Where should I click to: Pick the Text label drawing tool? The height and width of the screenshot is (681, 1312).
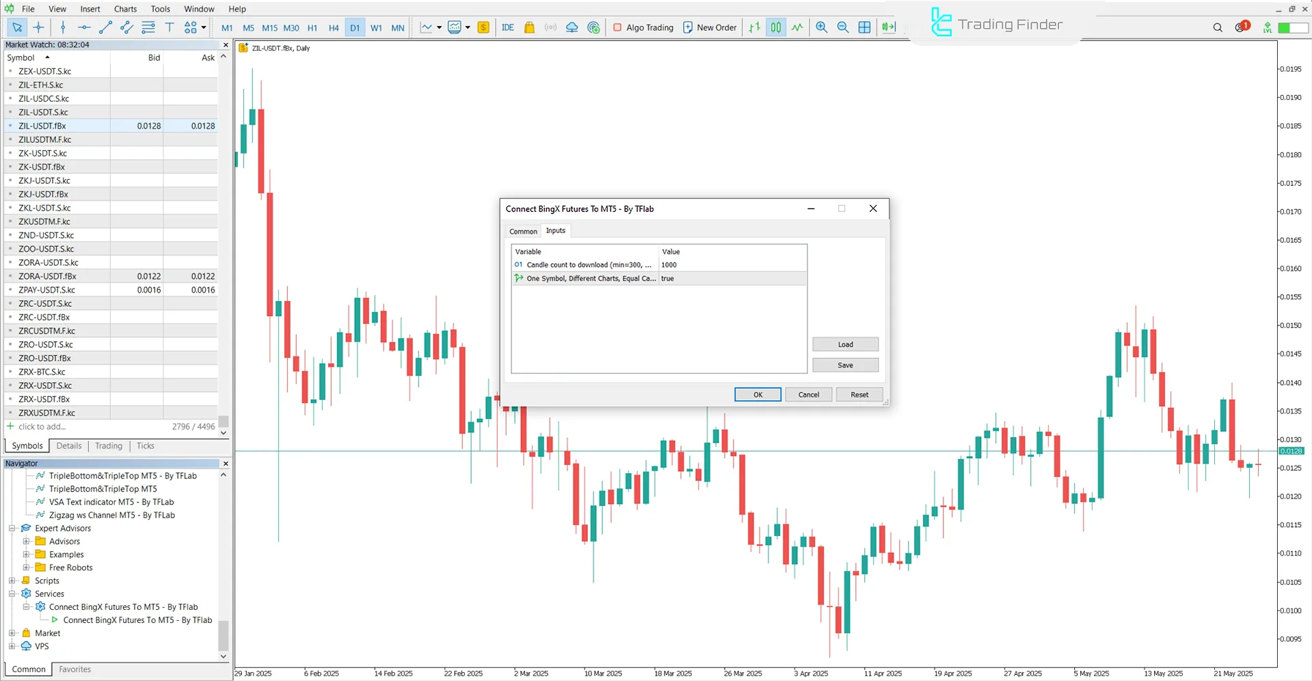click(170, 27)
